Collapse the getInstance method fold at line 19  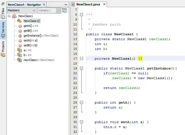tap(82, 68)
